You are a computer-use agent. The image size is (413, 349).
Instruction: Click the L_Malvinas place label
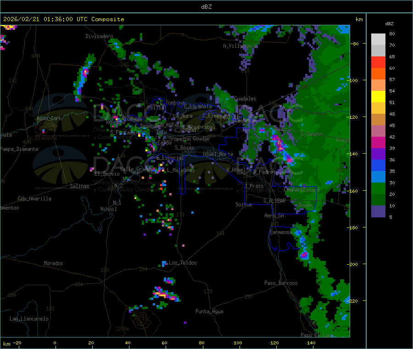coord(181,170)
